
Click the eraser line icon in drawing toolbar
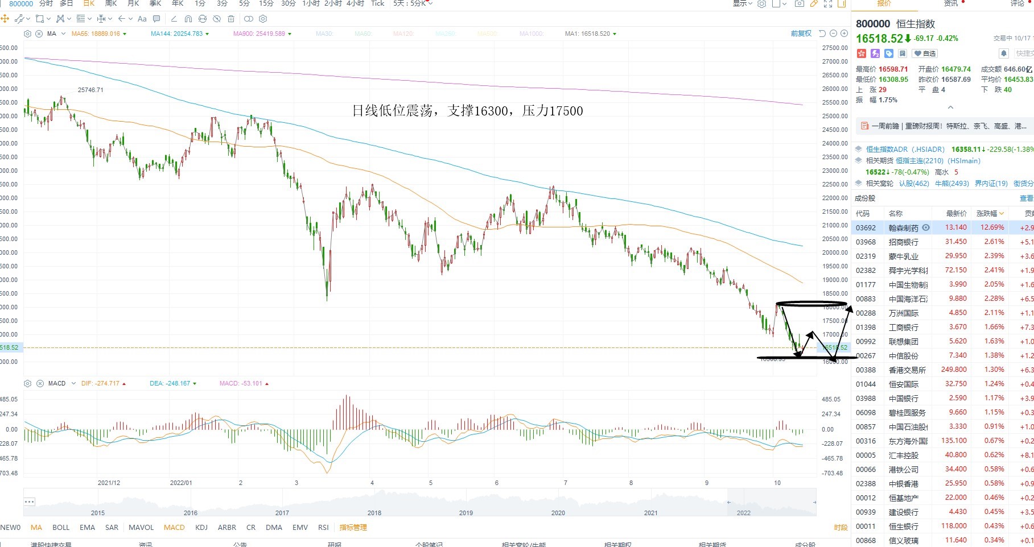tap(174, 19)
